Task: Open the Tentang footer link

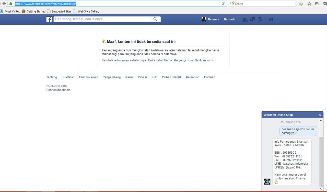Action: tap(52, 77)
